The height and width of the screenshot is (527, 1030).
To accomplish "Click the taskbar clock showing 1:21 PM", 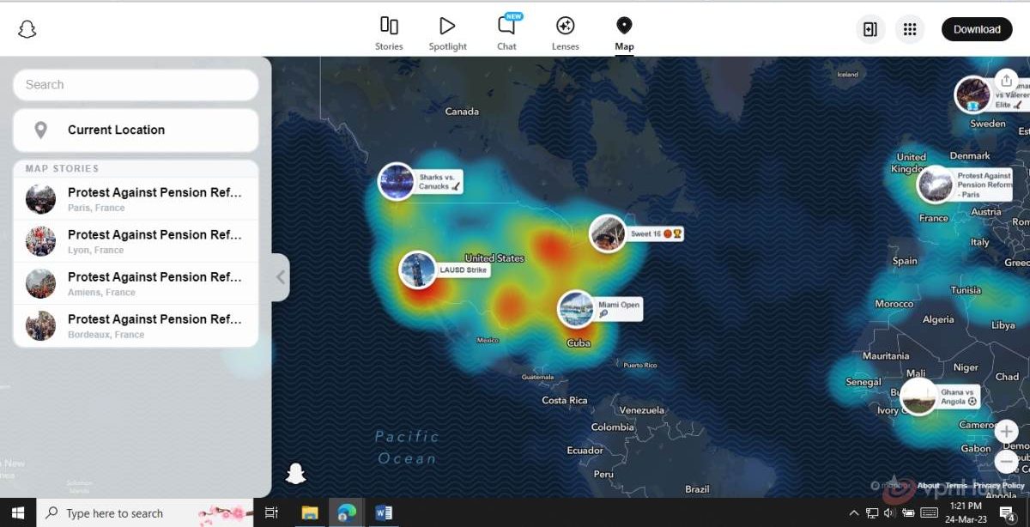I will coord(966,512).
